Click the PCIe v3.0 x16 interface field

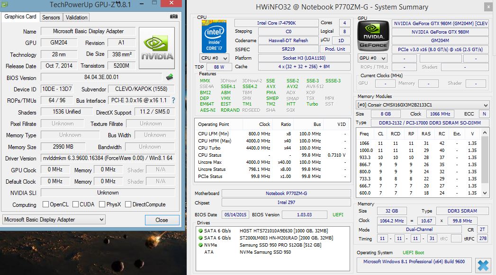(x=440, y=50)
